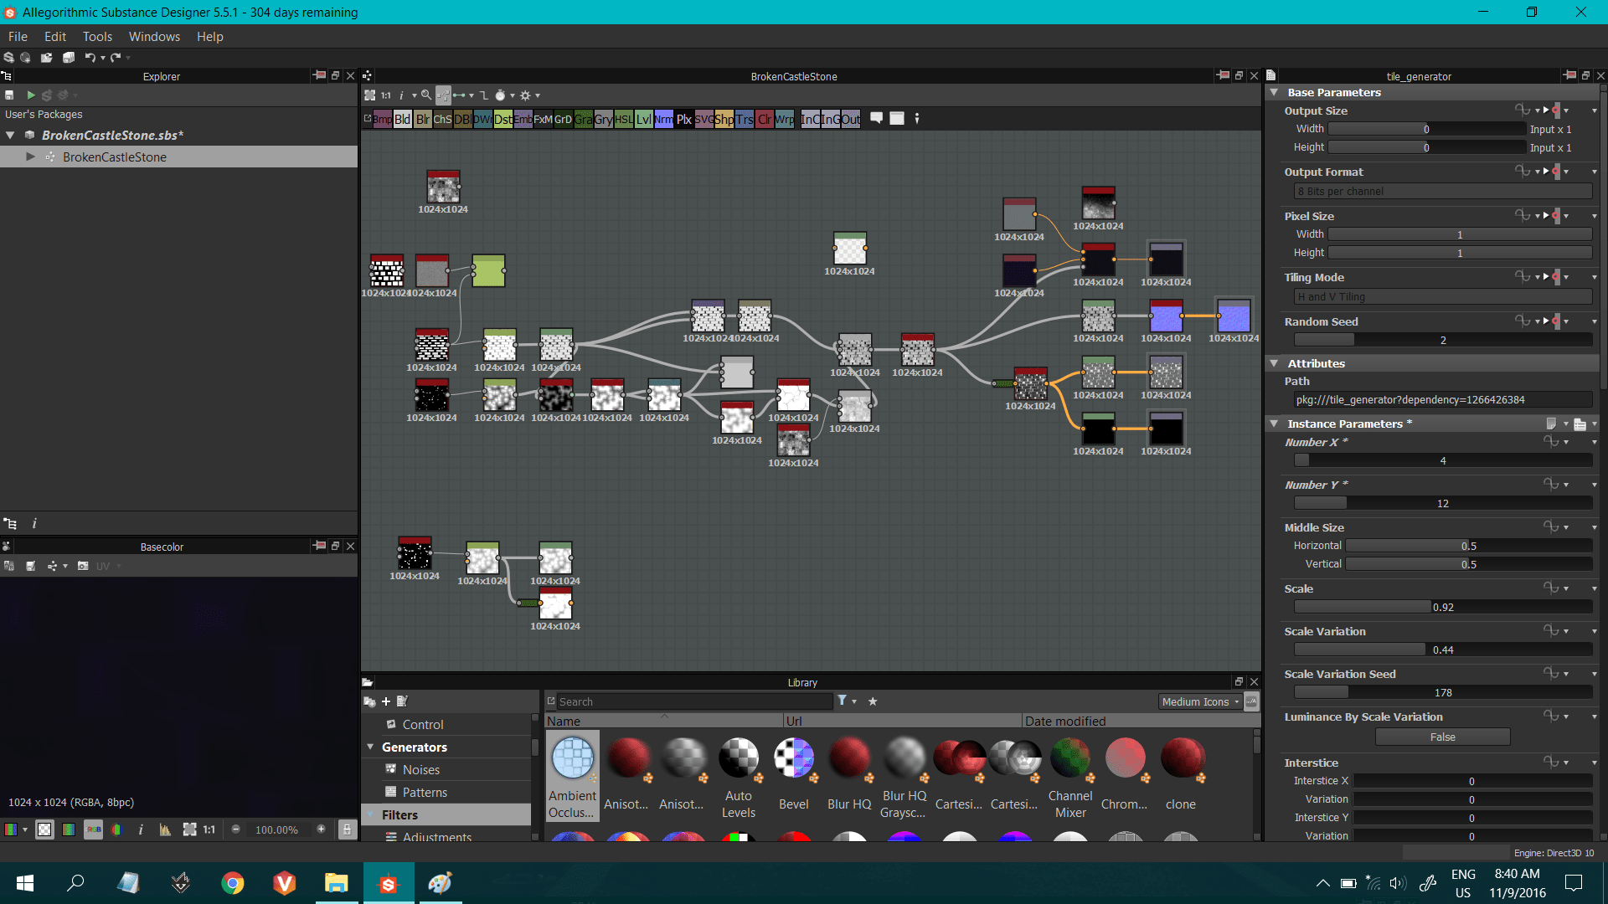Click the histogram icon in 2D view
Image resolution: width=1608 pixels, height=904 pixels.
click(x=165, y=830)
